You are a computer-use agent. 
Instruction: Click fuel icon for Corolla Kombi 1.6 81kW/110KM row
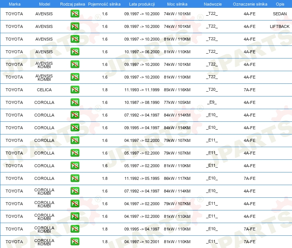click(x=75, y=216)
